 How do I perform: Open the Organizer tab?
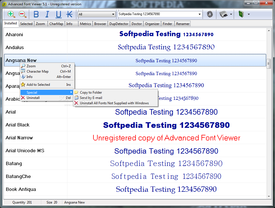click(x=152, y=24)
